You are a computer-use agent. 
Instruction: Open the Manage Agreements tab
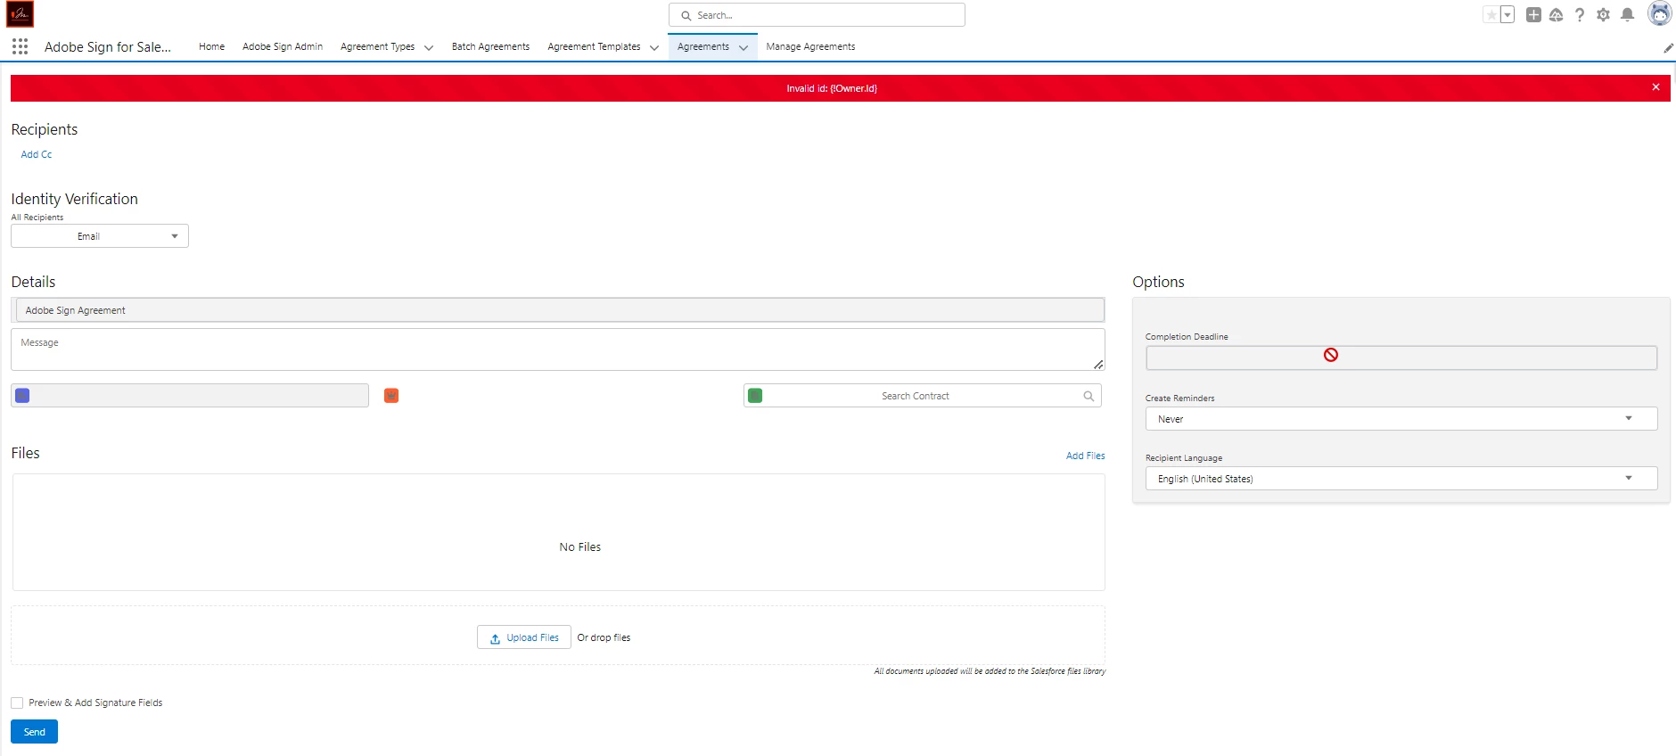[810, 46]
